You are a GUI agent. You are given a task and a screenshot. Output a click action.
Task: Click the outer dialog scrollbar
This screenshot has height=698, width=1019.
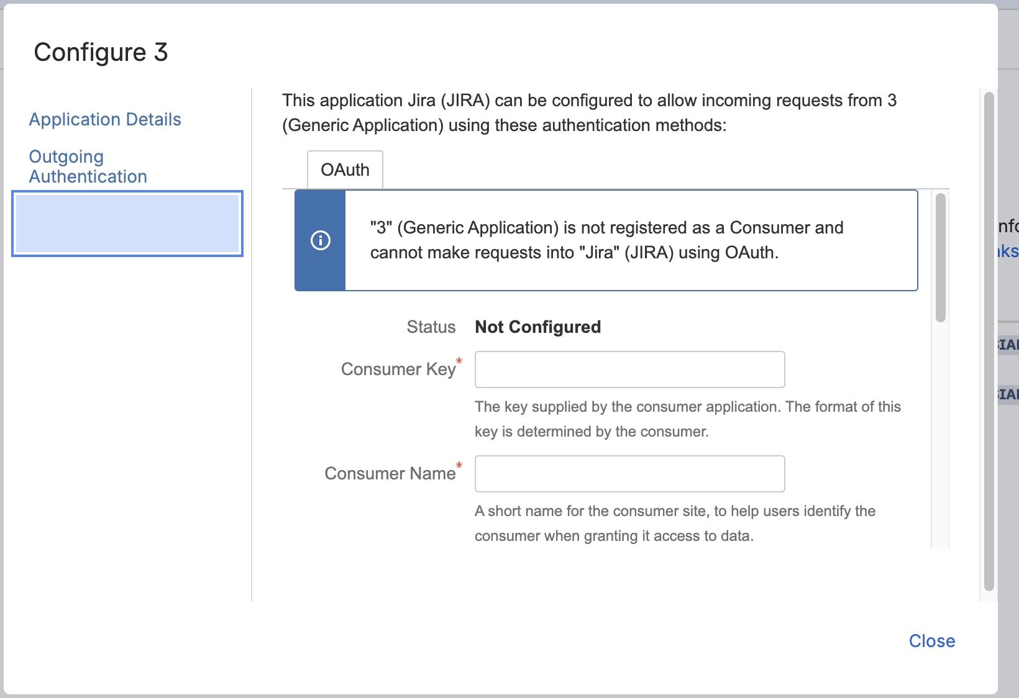[x=989, y=342]
